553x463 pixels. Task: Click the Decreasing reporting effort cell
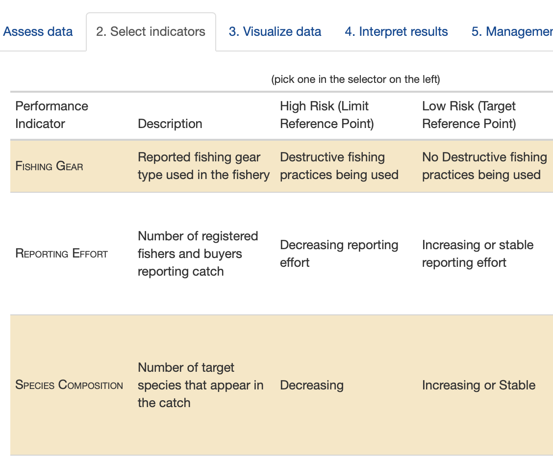pos(339,253)
